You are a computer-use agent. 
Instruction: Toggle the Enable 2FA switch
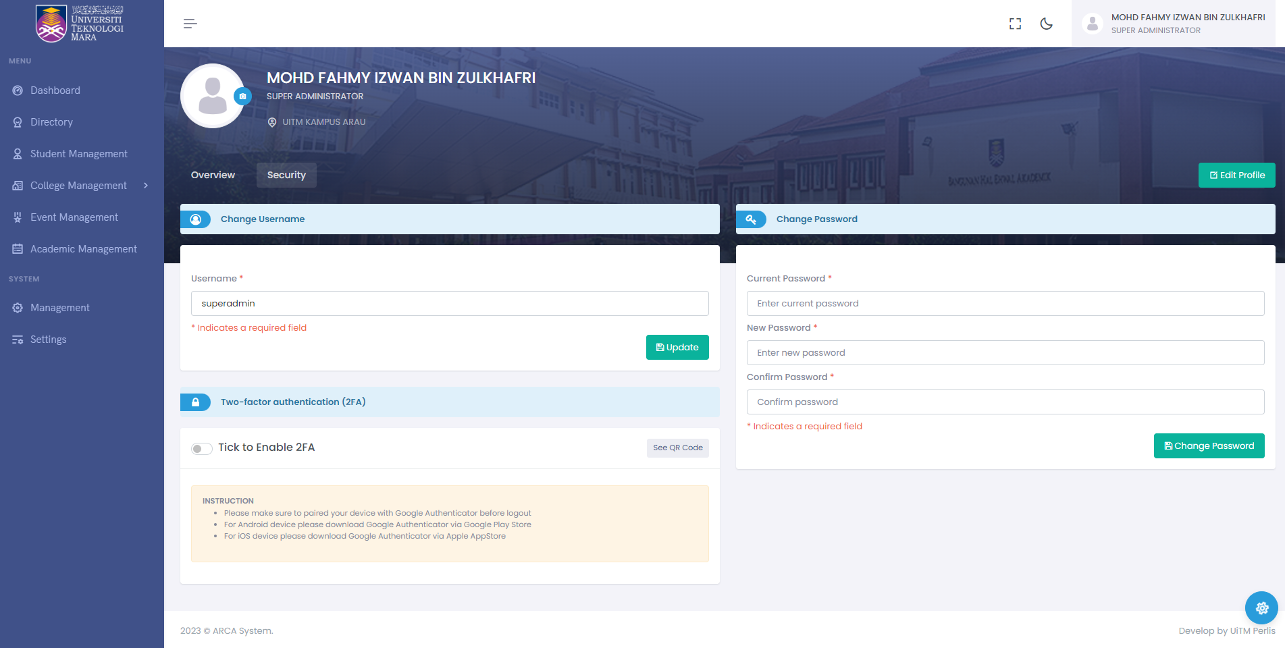pyautogui.click(x=202, y=448)
